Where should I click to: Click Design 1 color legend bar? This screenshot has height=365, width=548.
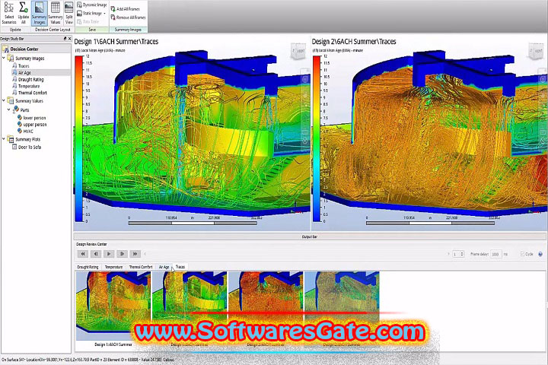[x=78, y=138]
